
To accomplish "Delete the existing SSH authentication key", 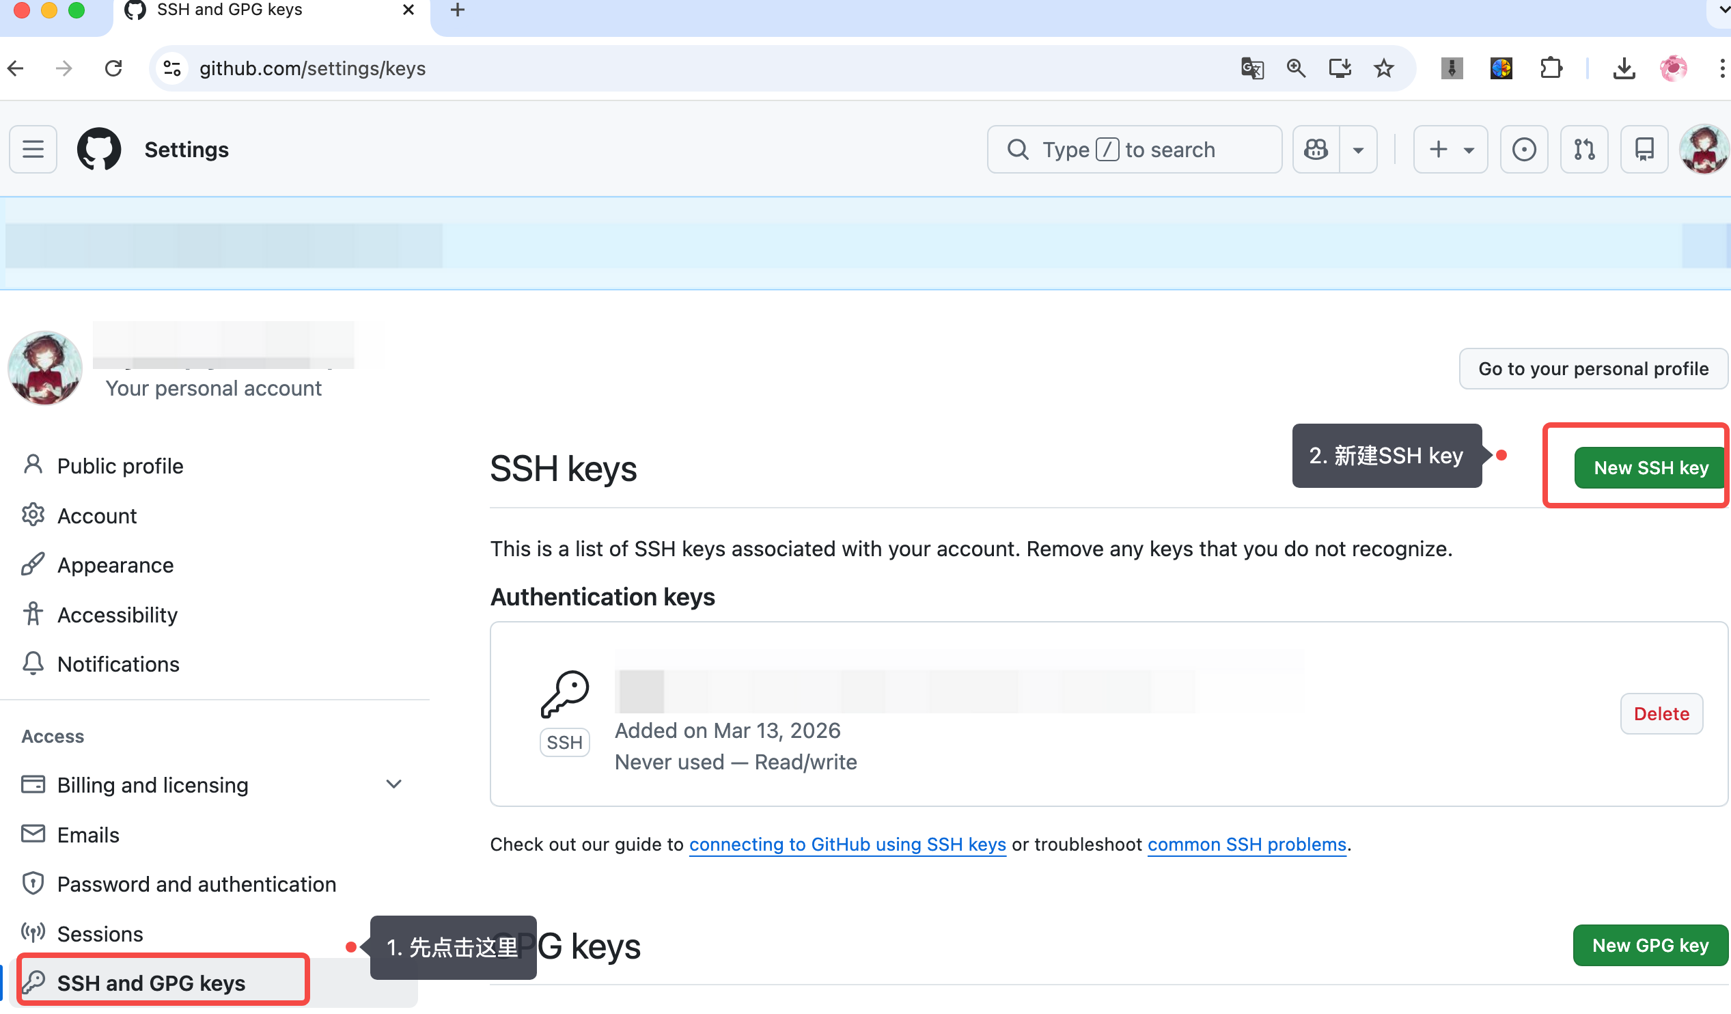I will tap(1661, 714).
